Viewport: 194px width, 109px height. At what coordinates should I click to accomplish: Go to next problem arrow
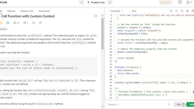coord(110,2)
